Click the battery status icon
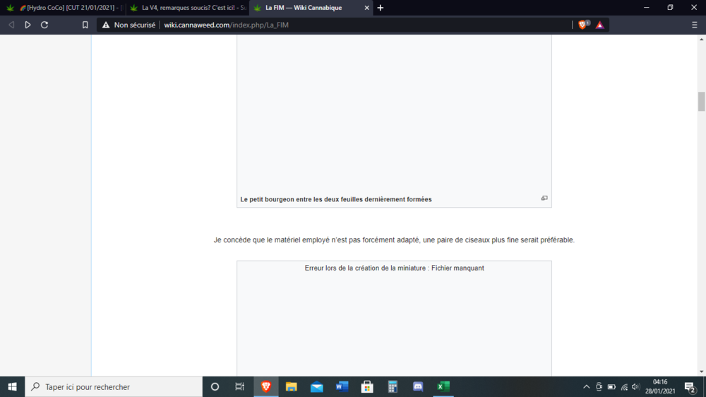 click(x=611, y=386)
